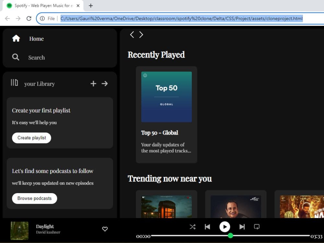The width and height of the screenshot is (324, 243).
Task: Click the repeat icon in the playback bar
Action: click(257, 227)
